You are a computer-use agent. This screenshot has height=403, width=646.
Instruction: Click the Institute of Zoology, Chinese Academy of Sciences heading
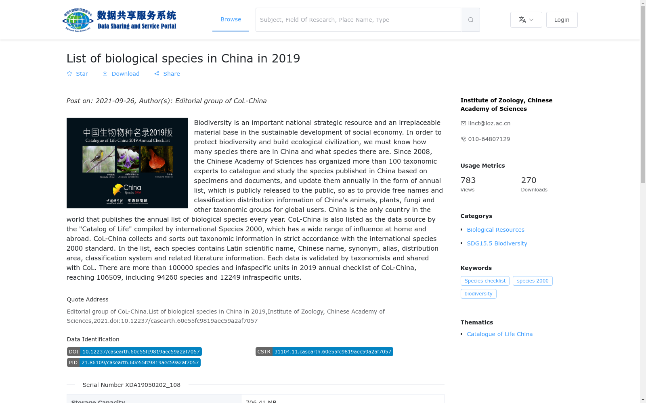pyautogui.click(x=506, y=104)
